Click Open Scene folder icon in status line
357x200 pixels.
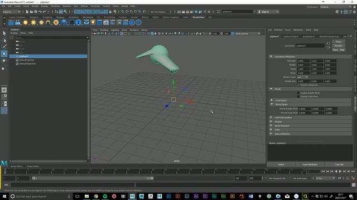[x=31, y=12]
